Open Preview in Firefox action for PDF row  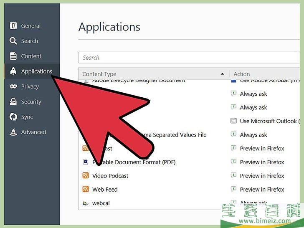(257, 162)
